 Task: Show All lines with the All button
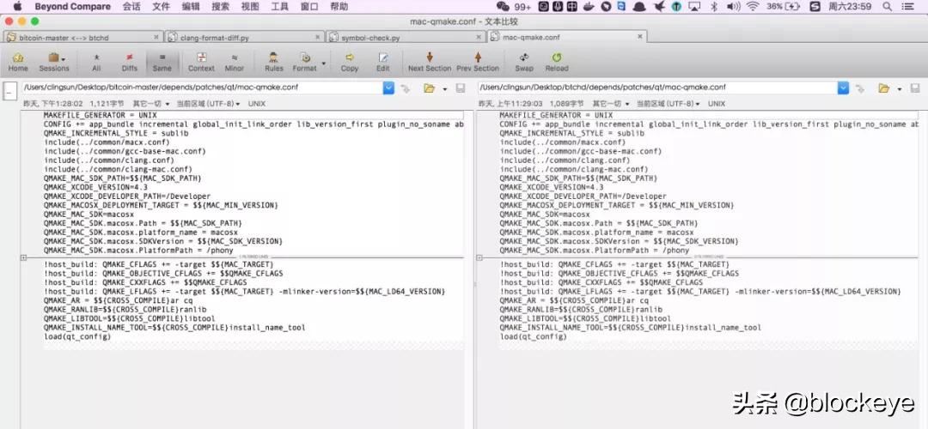point(96,62)
